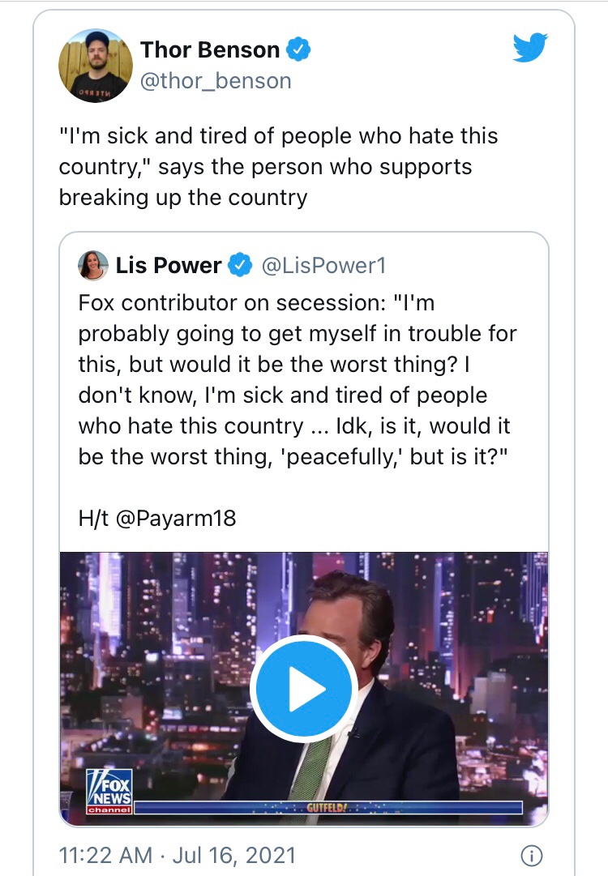608x876 pixels.
Task: Click the Fox News channel logo in video
Action: [x=109, y=790]
